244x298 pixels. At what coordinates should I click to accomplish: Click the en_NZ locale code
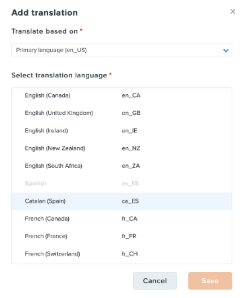pos(131,148)
